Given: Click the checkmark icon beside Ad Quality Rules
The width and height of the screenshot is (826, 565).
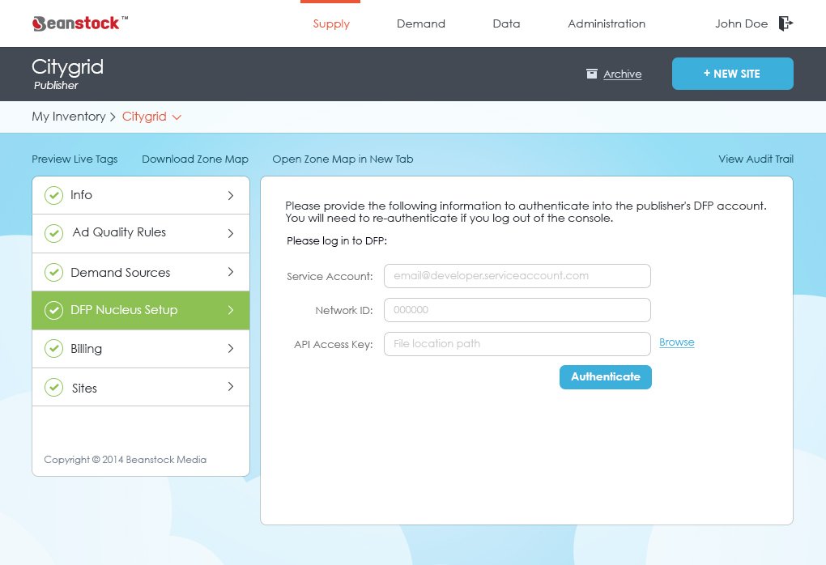Looking at the screenshot, I should point(53,233).
